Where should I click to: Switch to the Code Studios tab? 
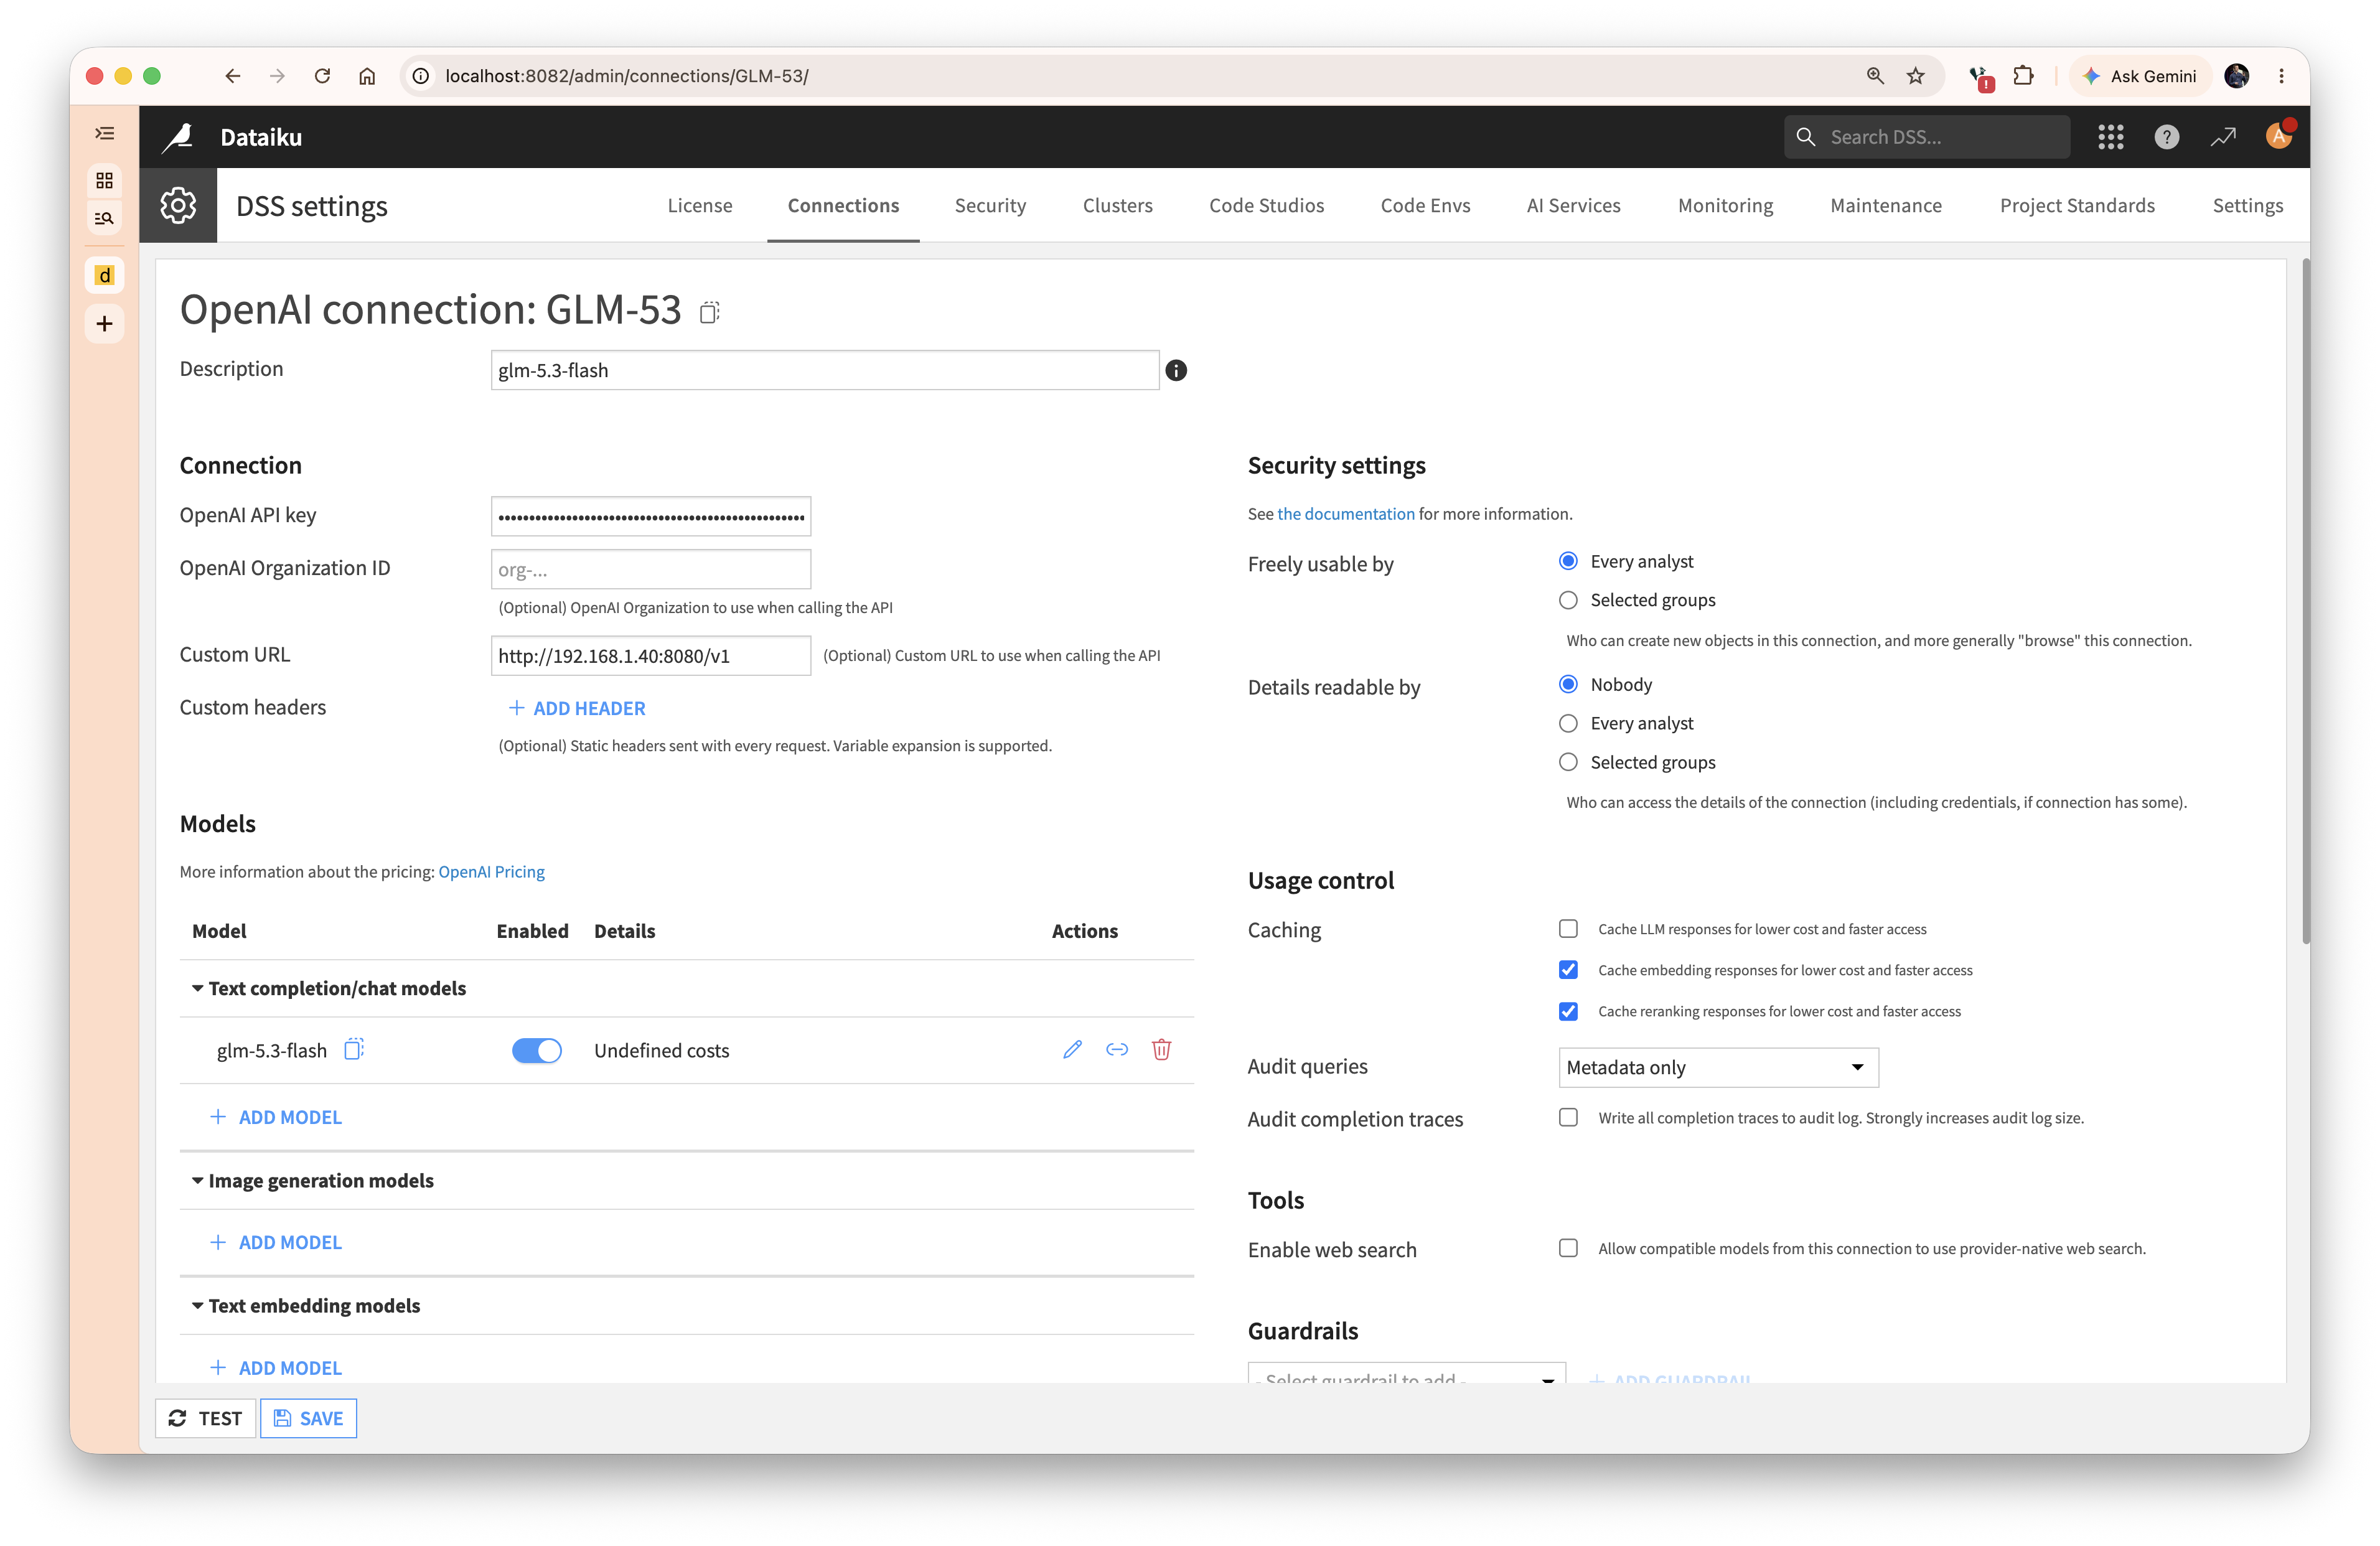(x=1266, y=205)
